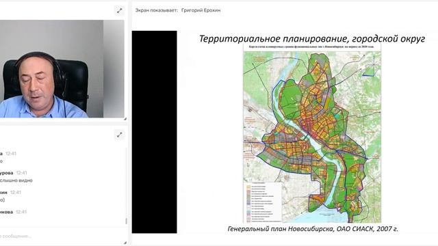Click the resize handle of the video panel
This screenshot has height=246, width=438.
[125, 119]
